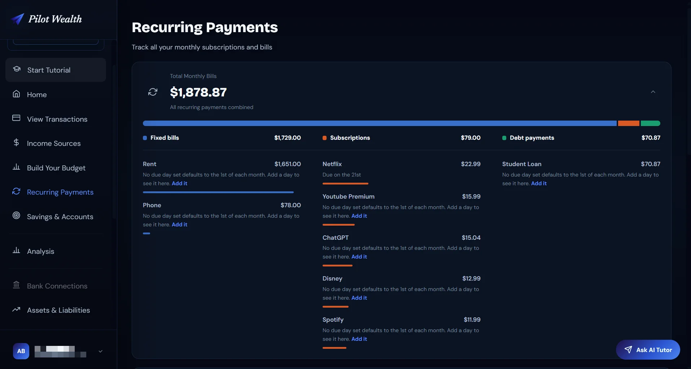Open Assets & Liabilities page
Viewport: 691px width, 369px height.
56,310
